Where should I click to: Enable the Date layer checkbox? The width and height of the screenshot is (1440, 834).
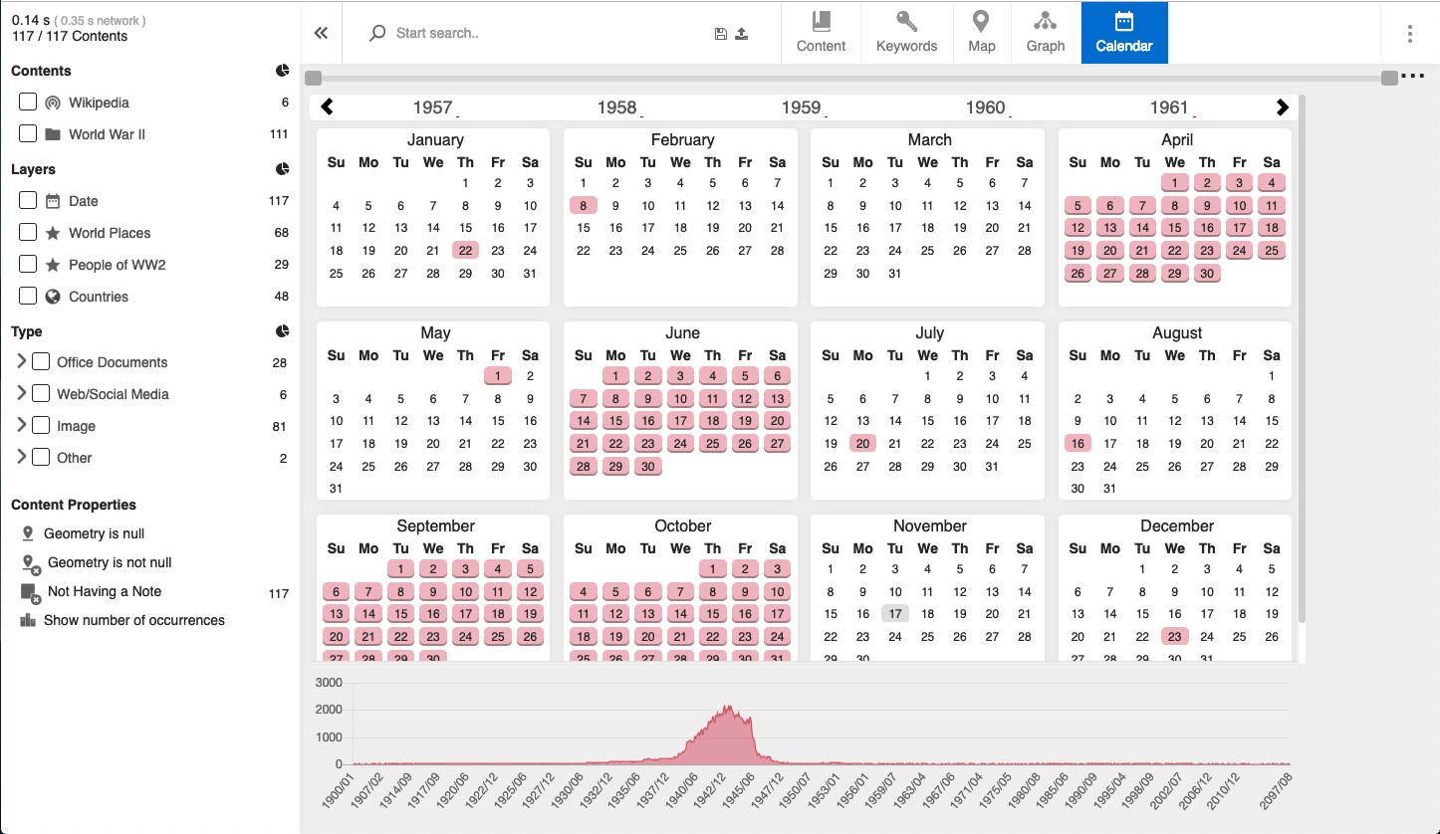[x=28, y=200]
